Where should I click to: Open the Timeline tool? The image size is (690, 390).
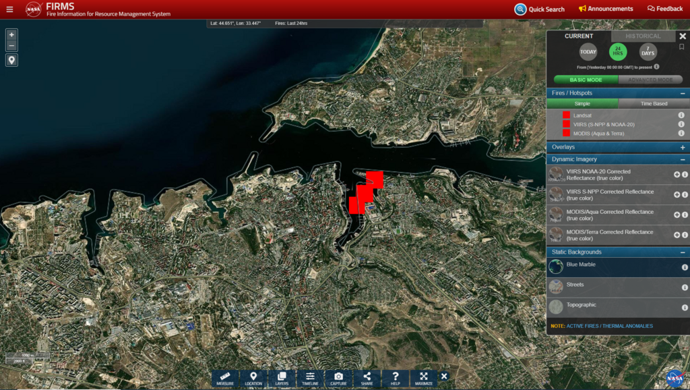(x=310, y=378)
